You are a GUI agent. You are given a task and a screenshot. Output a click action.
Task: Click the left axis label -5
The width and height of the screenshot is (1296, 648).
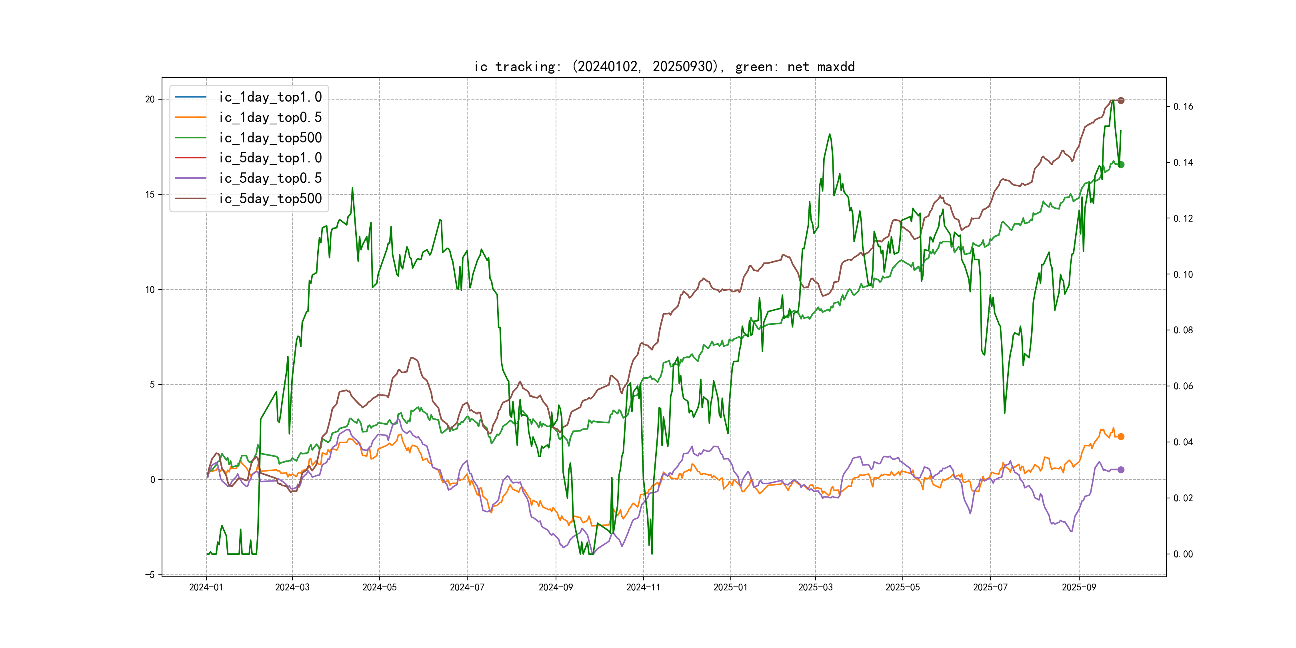coord(150,575)
